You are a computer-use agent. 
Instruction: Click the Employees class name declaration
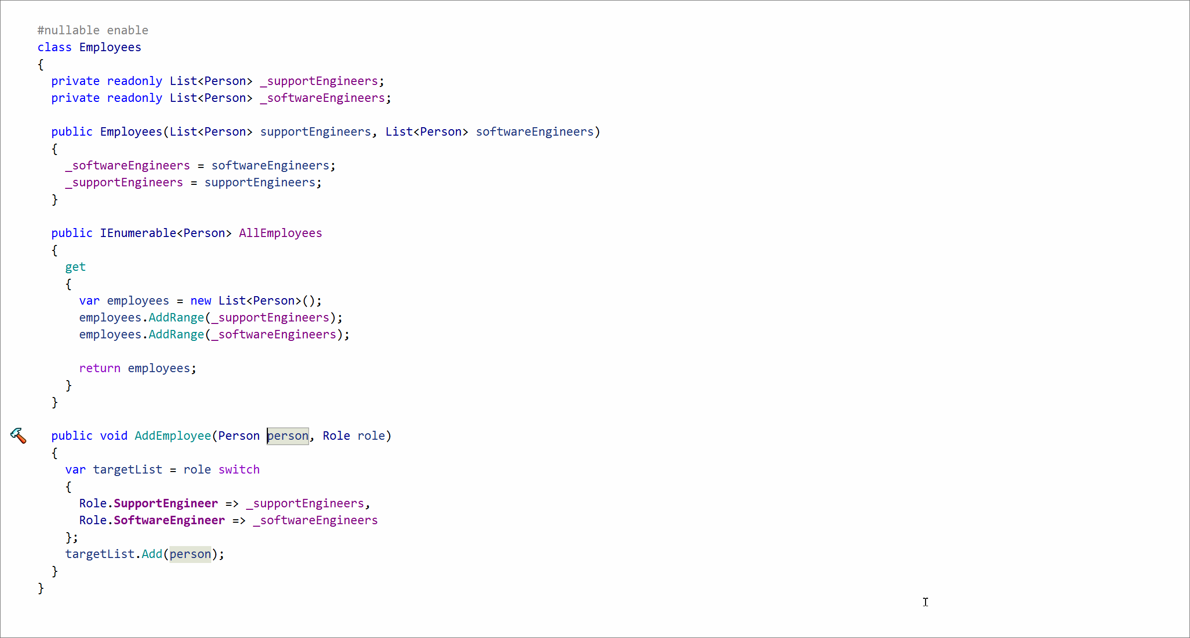[110, 47]
